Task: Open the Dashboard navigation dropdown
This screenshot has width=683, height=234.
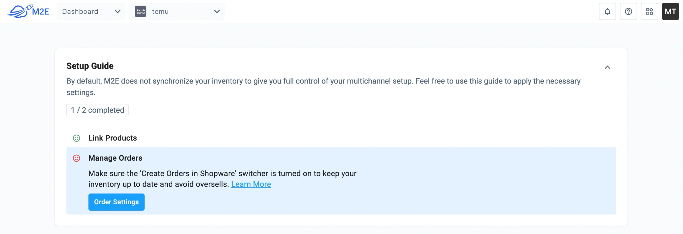Action: [91, 11]
